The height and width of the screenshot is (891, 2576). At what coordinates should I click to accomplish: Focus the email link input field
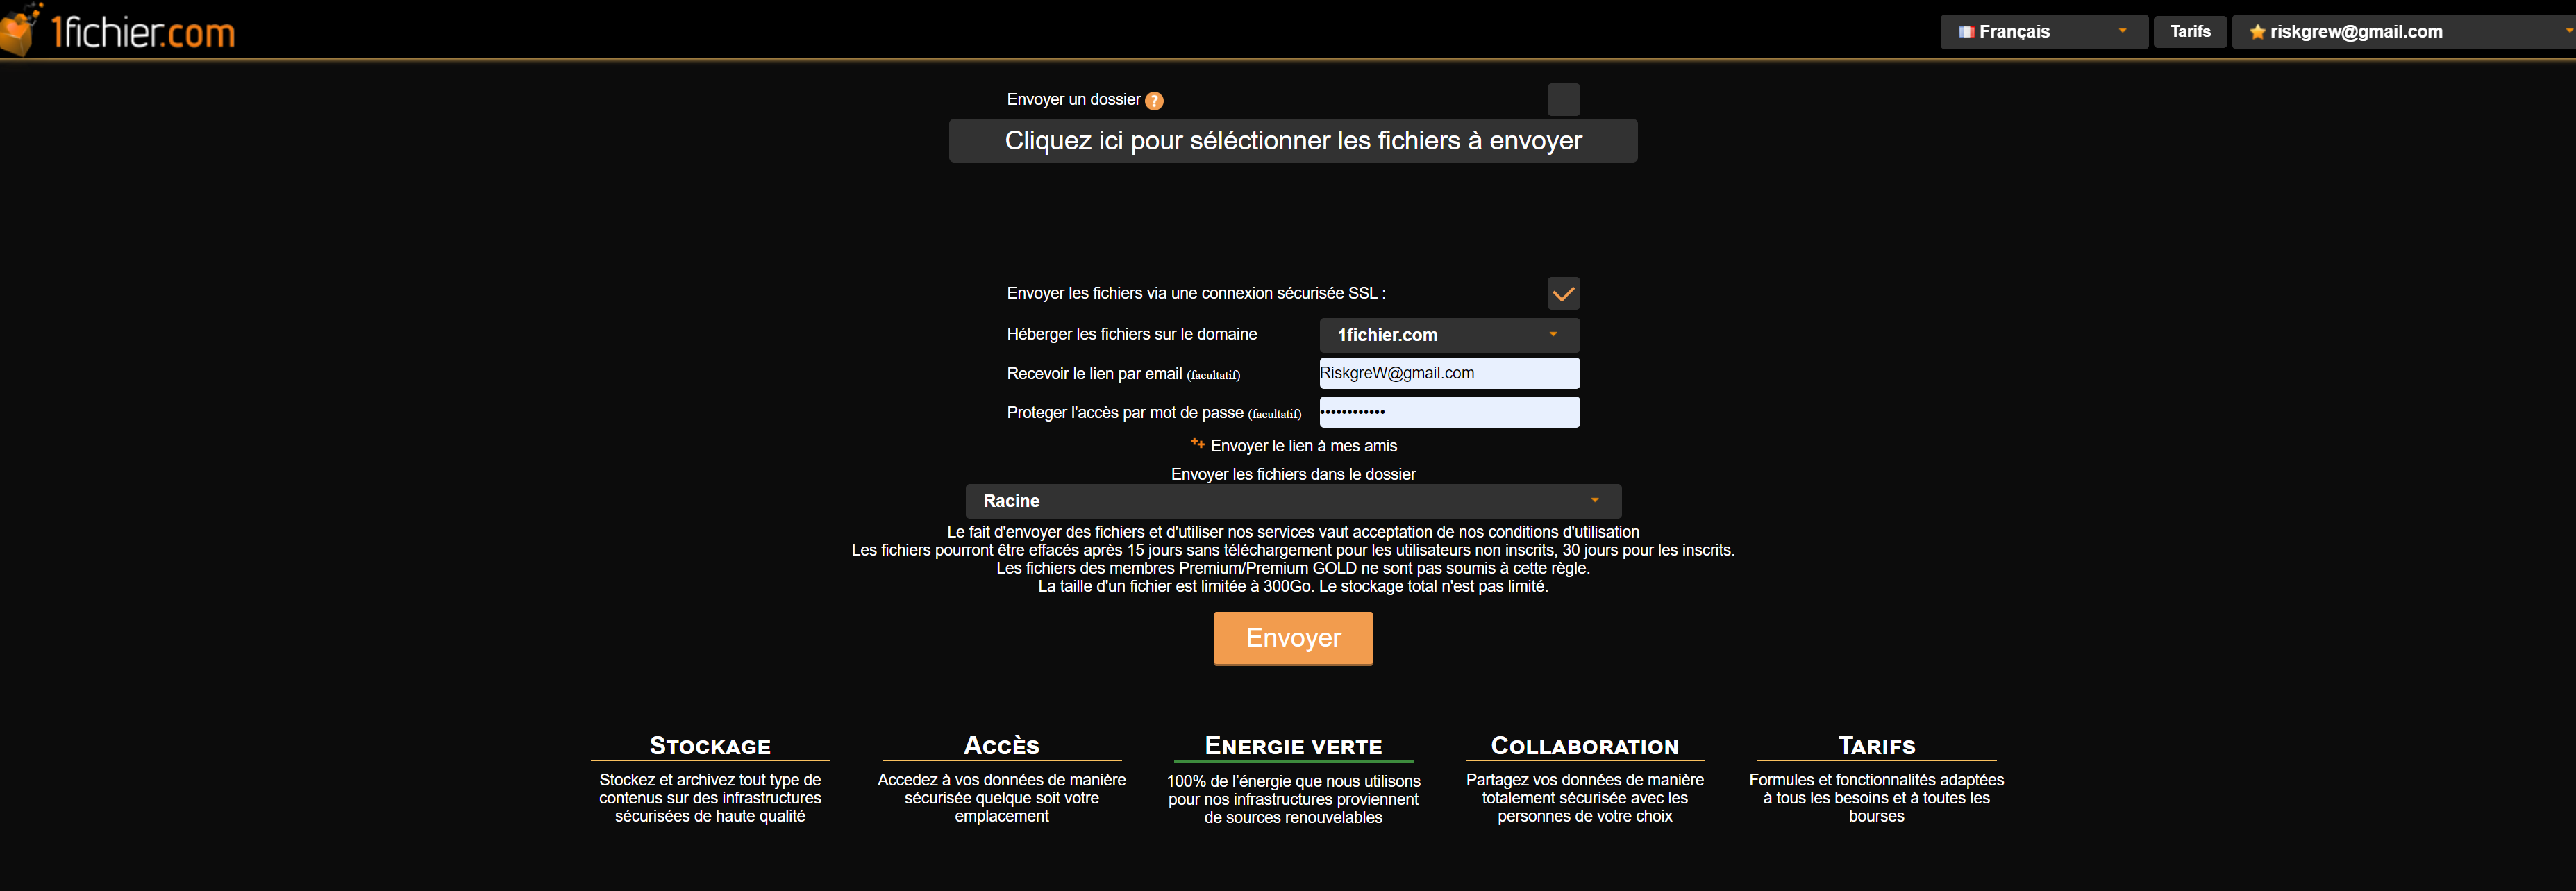click(x=1449, y=373)
